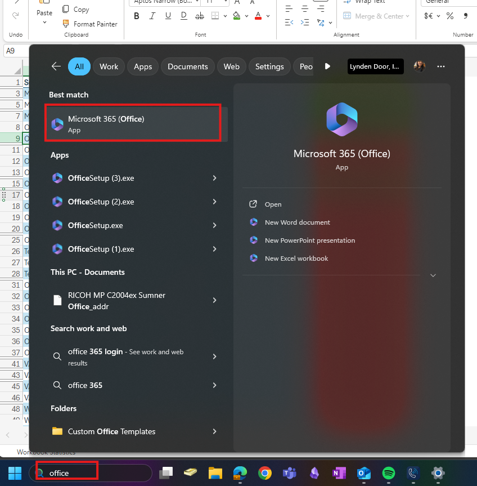Expand Custom Office Templates folder arrow
Screen dimensions: 477x486
click(x=214, y=431)
